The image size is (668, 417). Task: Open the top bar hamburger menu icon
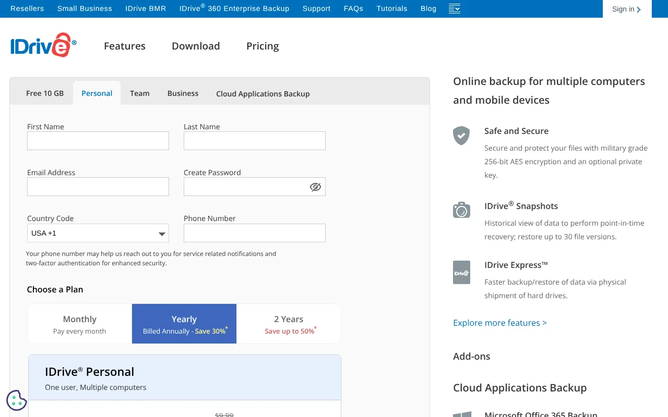pyautogui.click(x=455, y=8)
